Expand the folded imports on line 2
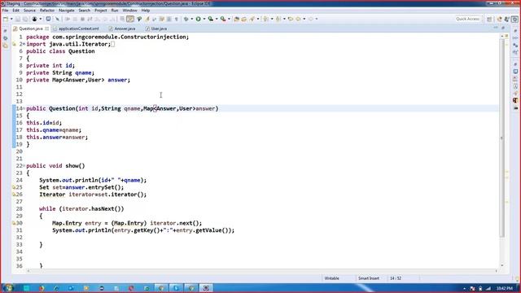 pos(24,44)
